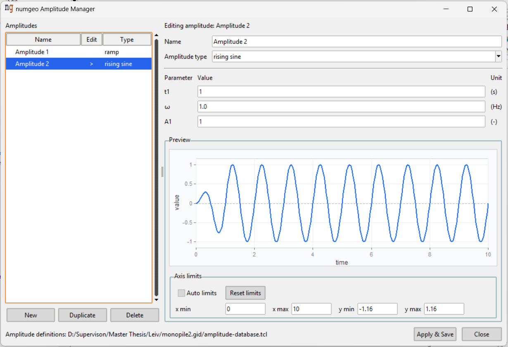This screenshot has height=347, width=508.
Task: Select Amplitude 1 row in list
Action: [x=78, y=52]
